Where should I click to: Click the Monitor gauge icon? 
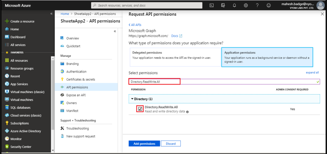pos(7,139)
